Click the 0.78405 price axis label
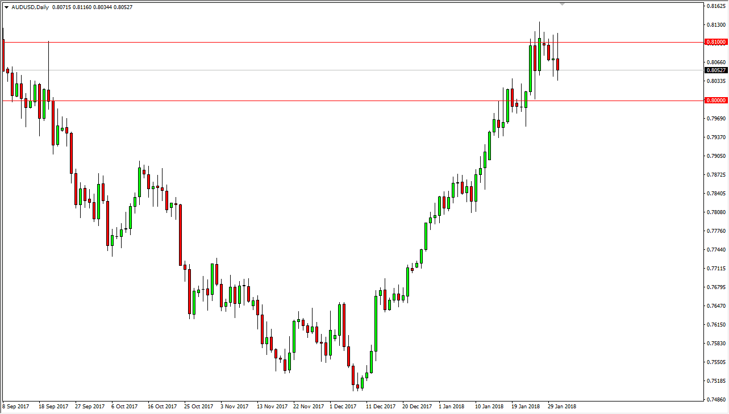The width and height of the screenshot is (729, 414). [715, 194]
